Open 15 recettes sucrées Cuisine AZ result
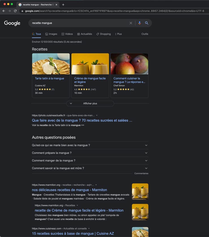Screen dimensions: 209x237 (x=73, y=234)
